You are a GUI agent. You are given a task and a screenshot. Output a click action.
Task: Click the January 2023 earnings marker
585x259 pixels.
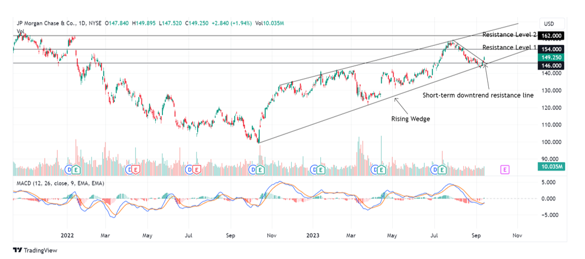tap(322, 170)
